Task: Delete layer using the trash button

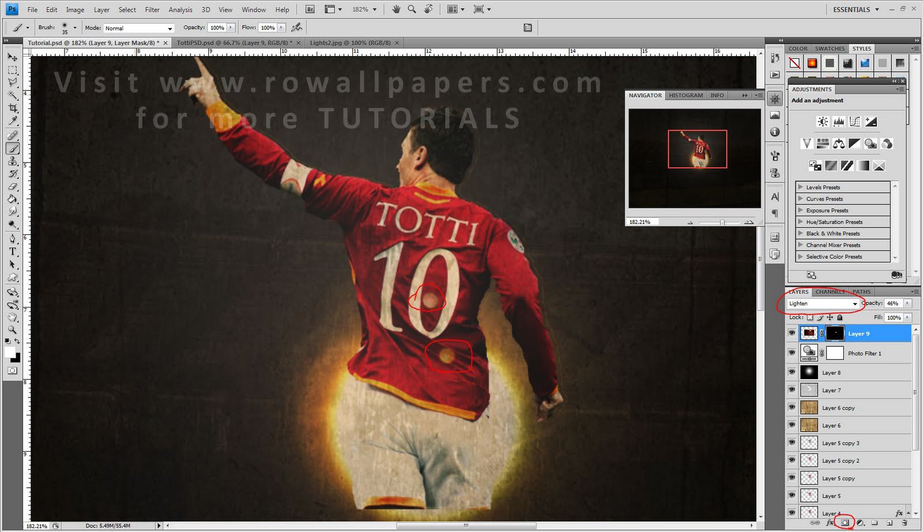Action: click(905, 523)
